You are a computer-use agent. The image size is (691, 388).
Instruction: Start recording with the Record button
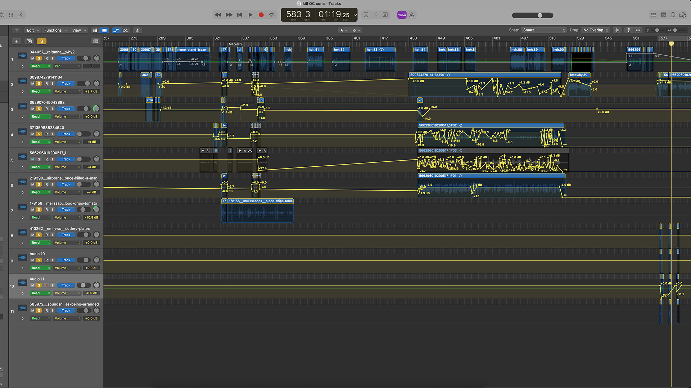click(261, 15)
